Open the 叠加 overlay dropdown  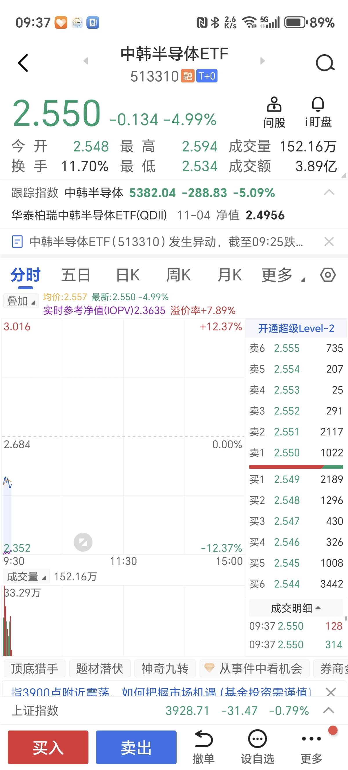click(21, 301)
